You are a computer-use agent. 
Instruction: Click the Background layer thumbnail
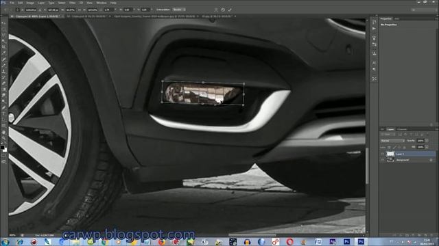pos(390,160)
